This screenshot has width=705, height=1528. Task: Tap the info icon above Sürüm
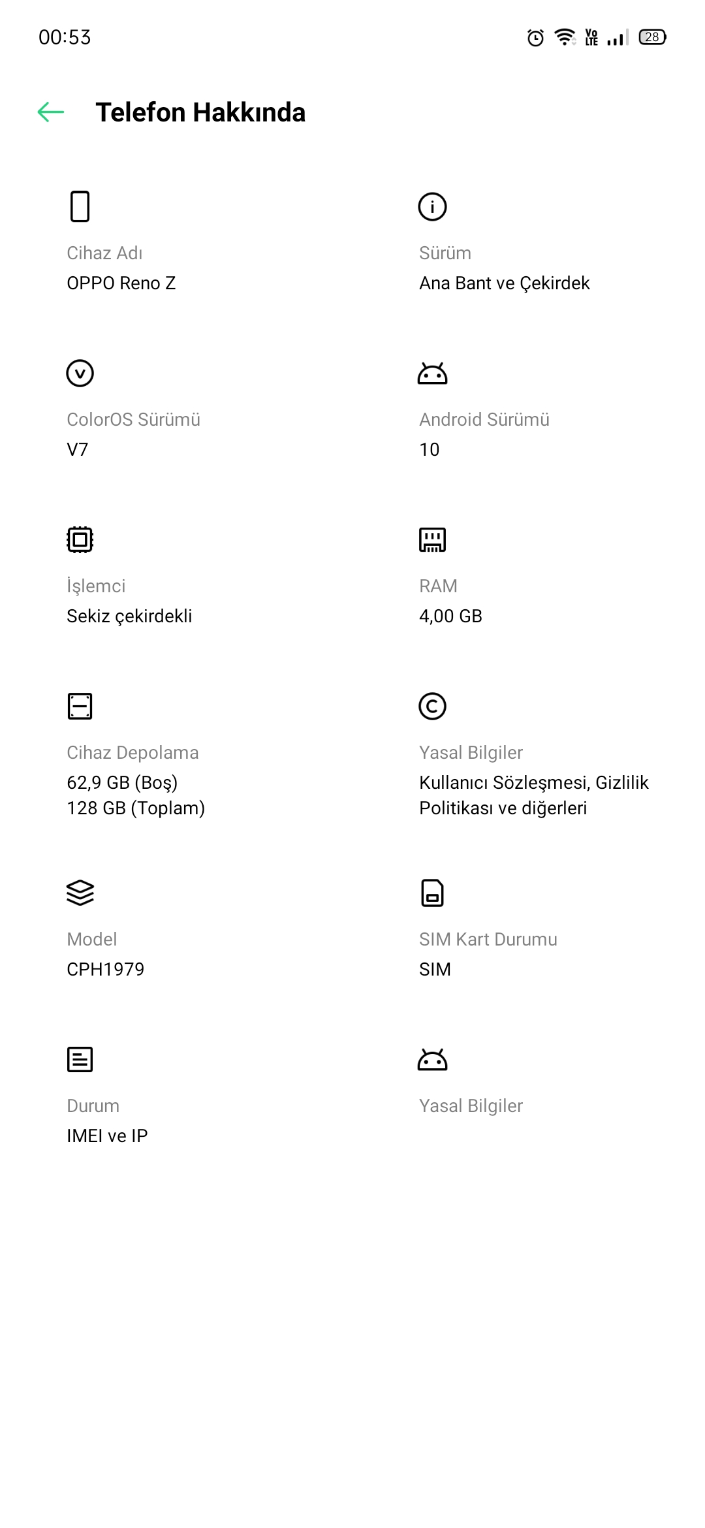[432, 206]
